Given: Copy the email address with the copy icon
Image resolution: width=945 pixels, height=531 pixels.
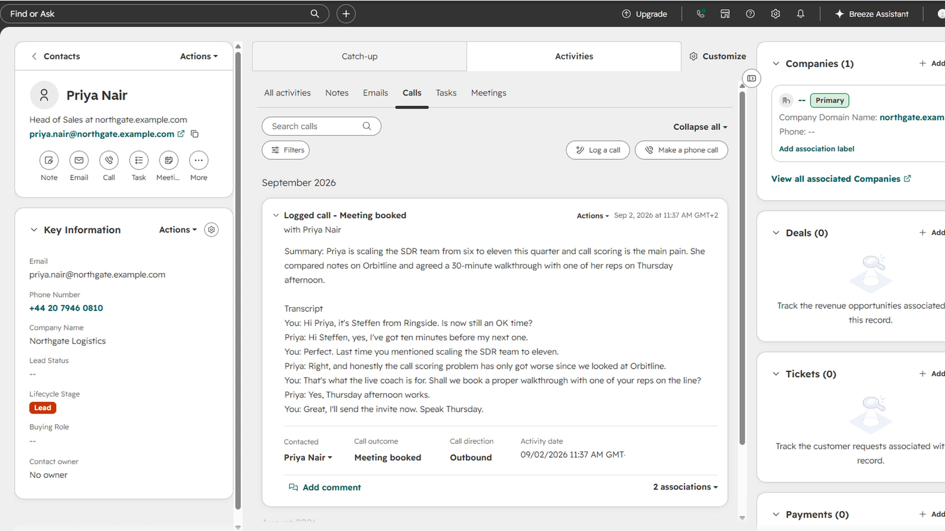Looking at the screenshot, I should 194,134.
